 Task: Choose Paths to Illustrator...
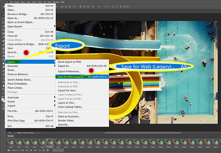coord(82,117)
